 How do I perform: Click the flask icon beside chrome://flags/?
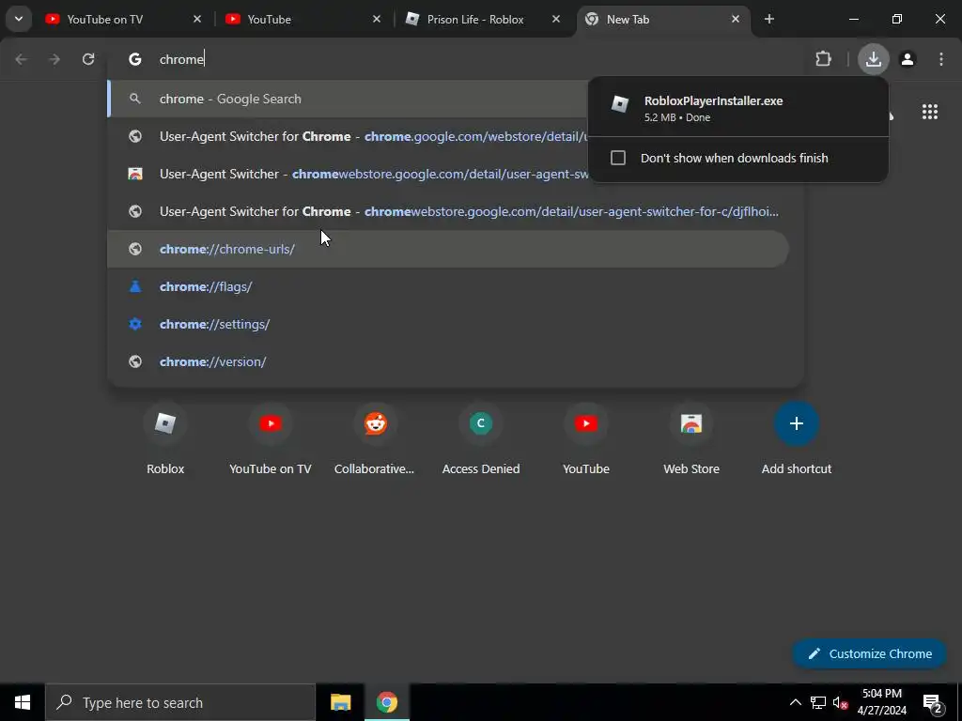(135, 286)
